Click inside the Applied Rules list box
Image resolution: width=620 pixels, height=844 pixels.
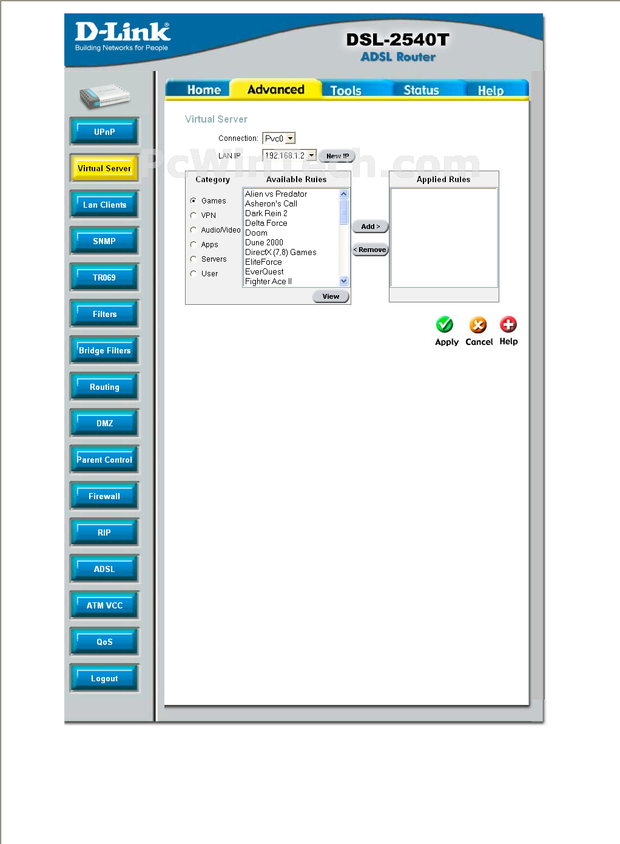click(444, 237)
